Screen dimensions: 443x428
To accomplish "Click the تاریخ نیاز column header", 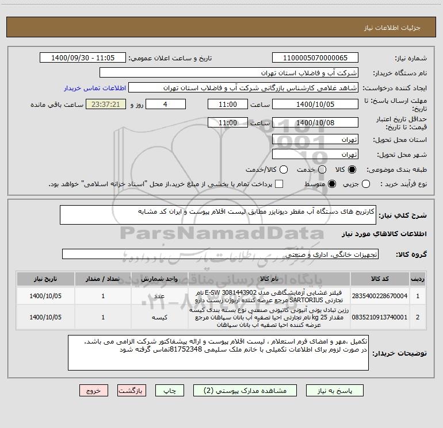I will point(45,279).
